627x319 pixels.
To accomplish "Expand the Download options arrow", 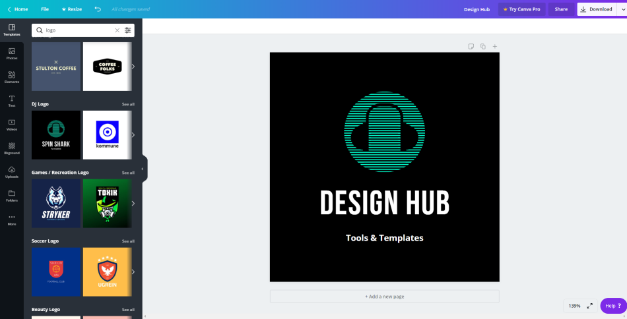I will click(622, 9).
